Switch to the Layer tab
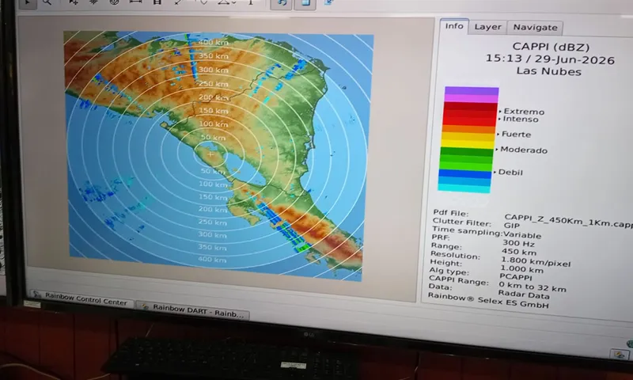The width and height of the screenshot is (633, 380). coord(487,27)
